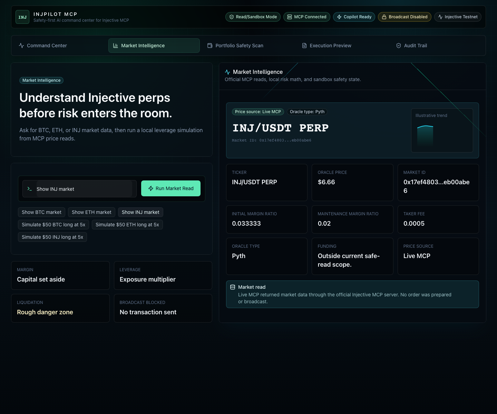497x414 pixels.
Task: Click the Injective Testnet network badge
Action: point(458,17)
